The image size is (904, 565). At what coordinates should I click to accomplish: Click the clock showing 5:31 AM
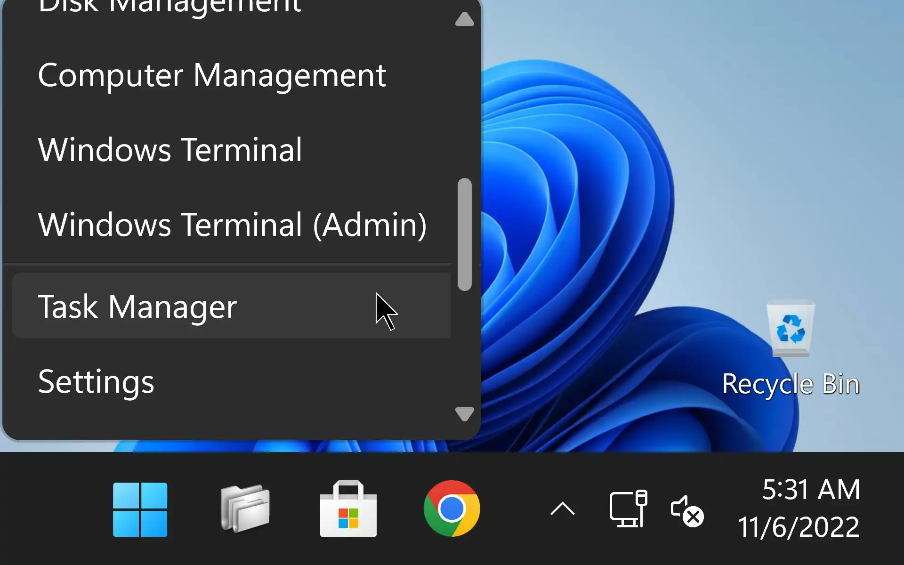[x=811, y=490]
